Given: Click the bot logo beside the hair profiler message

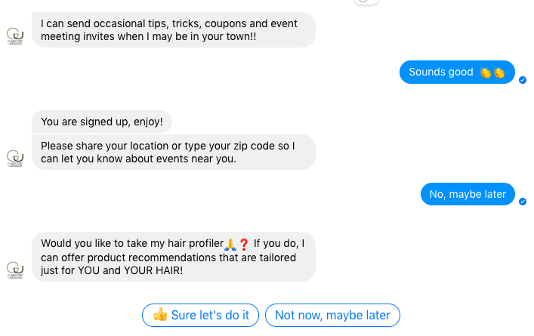Looking at the screenshot, I should tap(15, 270).
